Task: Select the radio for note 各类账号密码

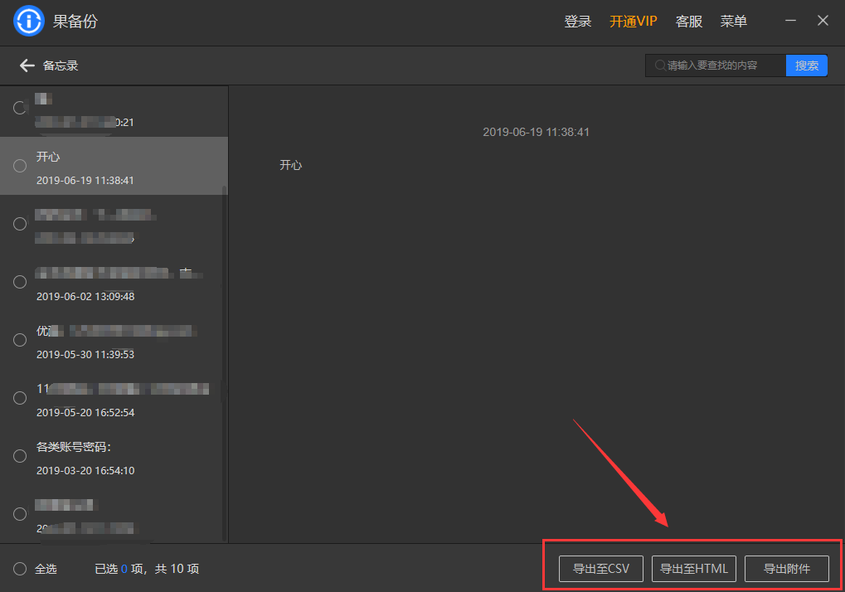Action: coord(20,456)
